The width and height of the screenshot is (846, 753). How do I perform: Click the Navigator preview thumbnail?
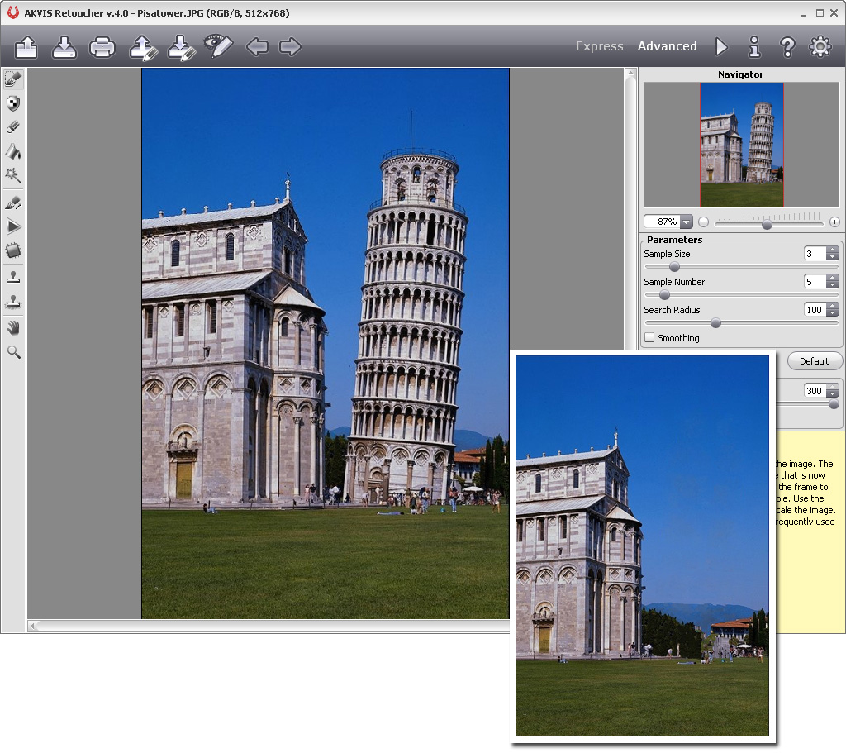coord(741,145)
